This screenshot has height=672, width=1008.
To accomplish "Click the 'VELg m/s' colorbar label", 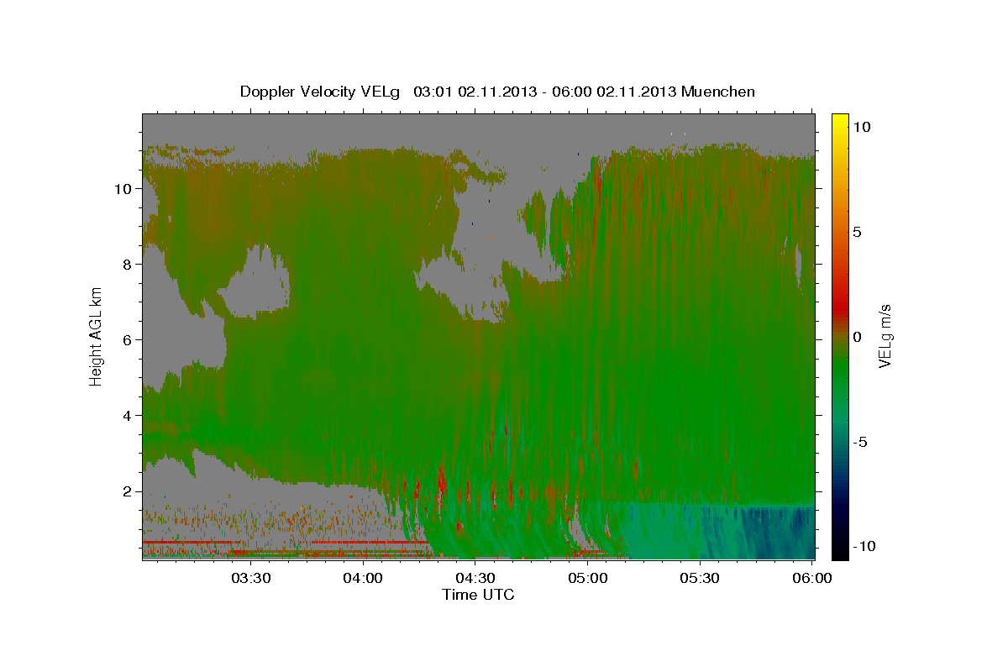I will (x=885, y=336).
